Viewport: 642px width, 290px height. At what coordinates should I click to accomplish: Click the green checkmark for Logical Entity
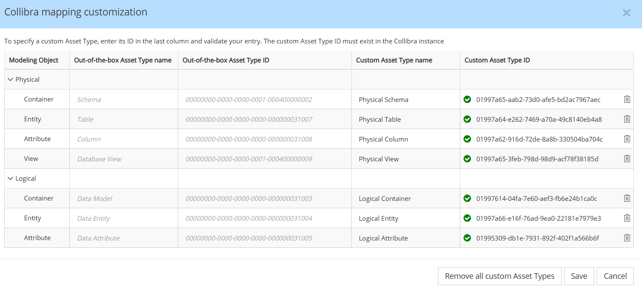(467, 218)
